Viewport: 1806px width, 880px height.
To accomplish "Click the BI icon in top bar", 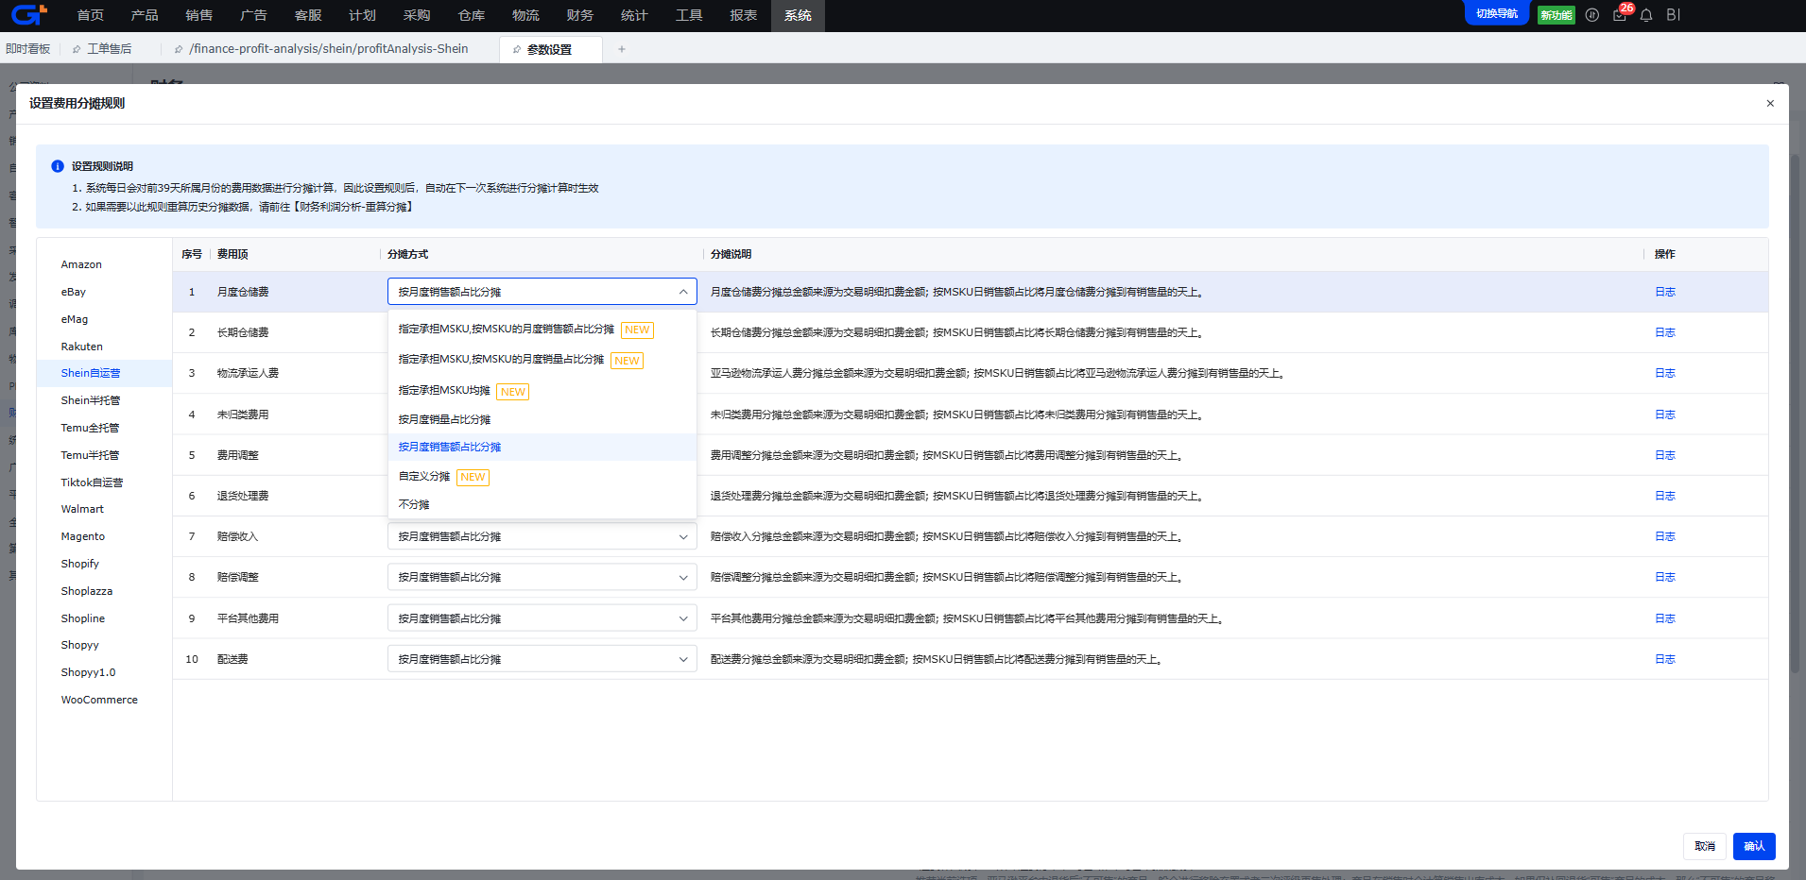I will [x=1674, y=15].
